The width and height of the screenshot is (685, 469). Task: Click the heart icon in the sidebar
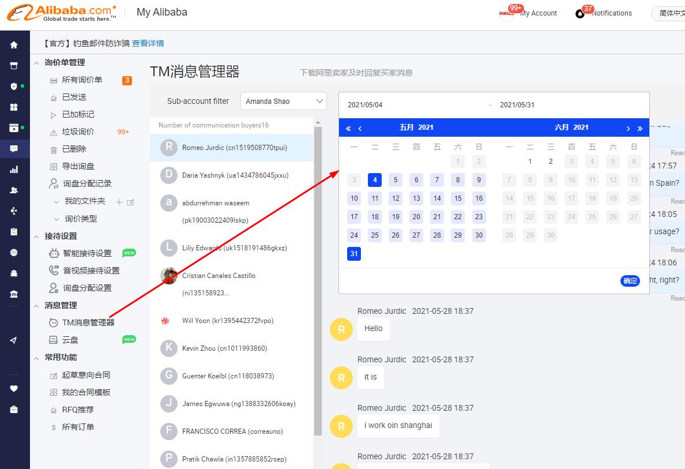14,389
